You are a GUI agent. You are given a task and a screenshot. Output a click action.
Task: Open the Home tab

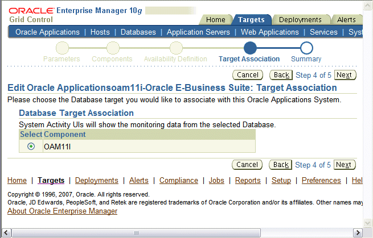pyautogui.click(x=215, y=20)
